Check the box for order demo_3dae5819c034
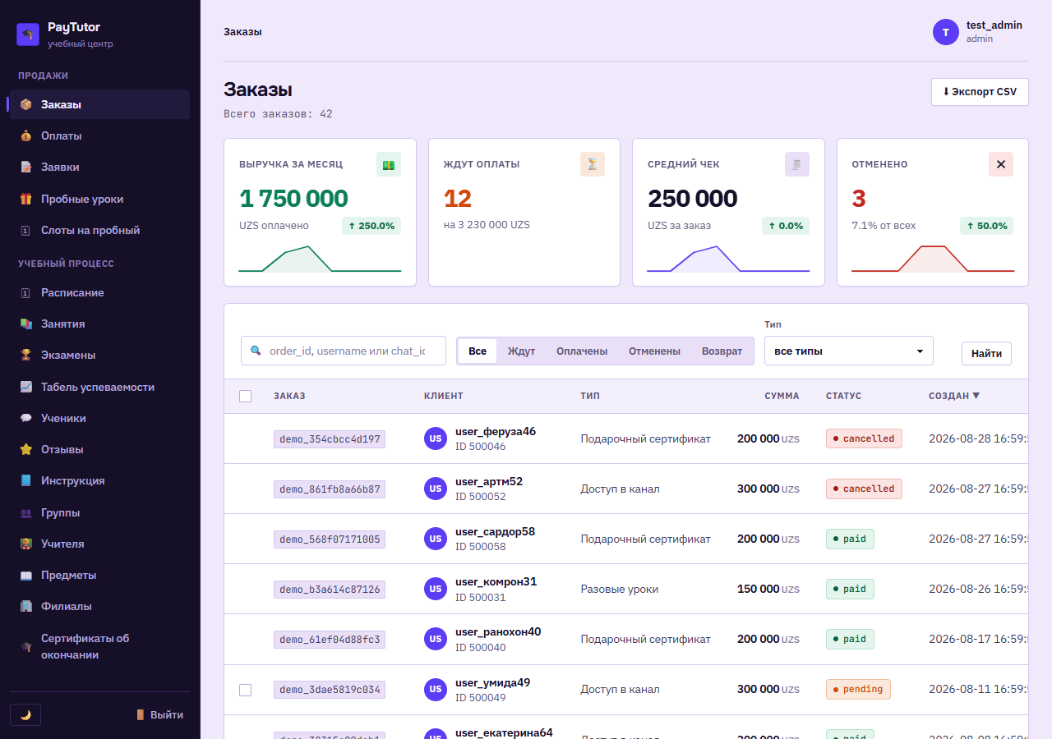Viewport: 1052px width, 739px height. [x=245, y=690]
